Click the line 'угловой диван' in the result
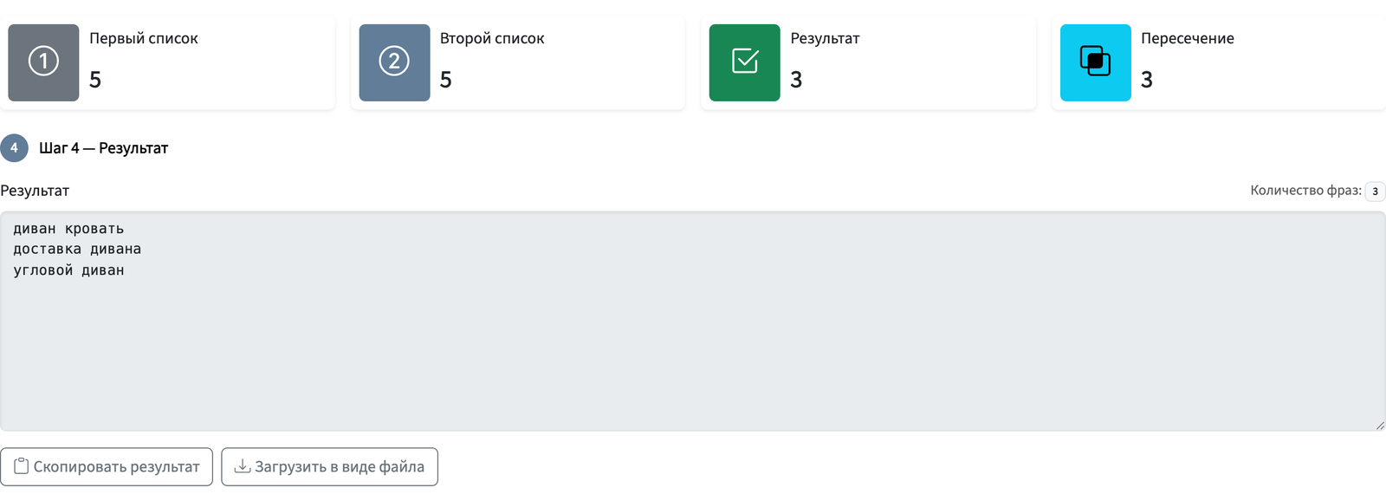 [68, 270]
